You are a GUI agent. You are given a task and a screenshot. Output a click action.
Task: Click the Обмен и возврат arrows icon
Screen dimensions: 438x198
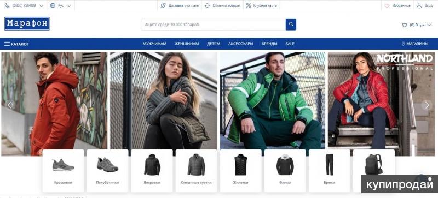pyautogui.click(x=207, y=5)
